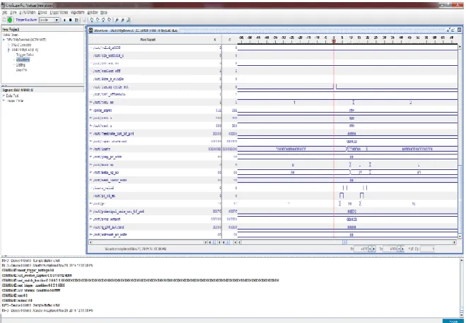Click the console panel vertical scrollbar
The height and width of the screenshot is (323, 466).
coord(462,288)
